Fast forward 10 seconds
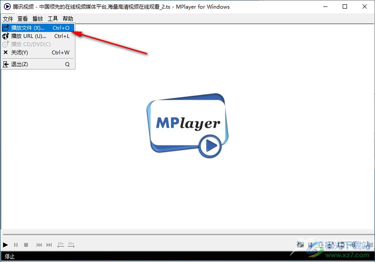 coord(71,244)
